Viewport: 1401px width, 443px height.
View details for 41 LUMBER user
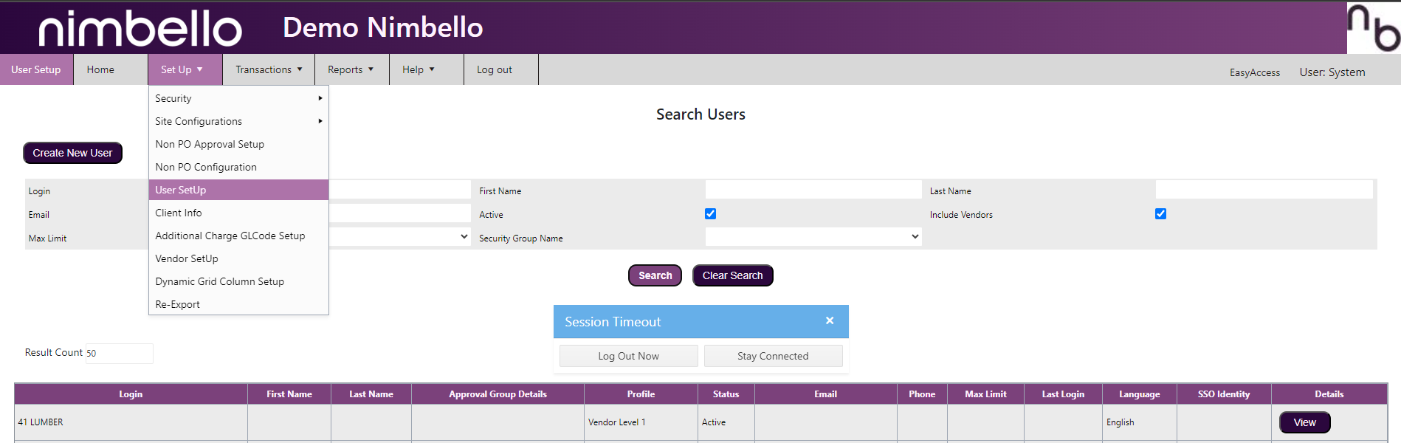[1304, 422]
